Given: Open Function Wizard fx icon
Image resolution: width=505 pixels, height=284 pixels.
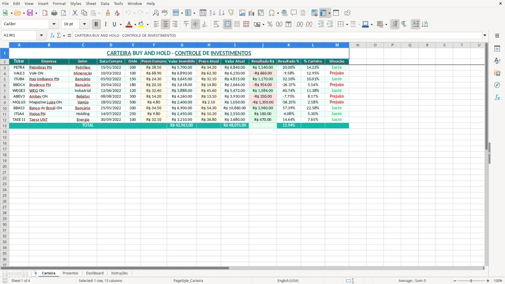Looking at the screenshot, I should 52,35.
